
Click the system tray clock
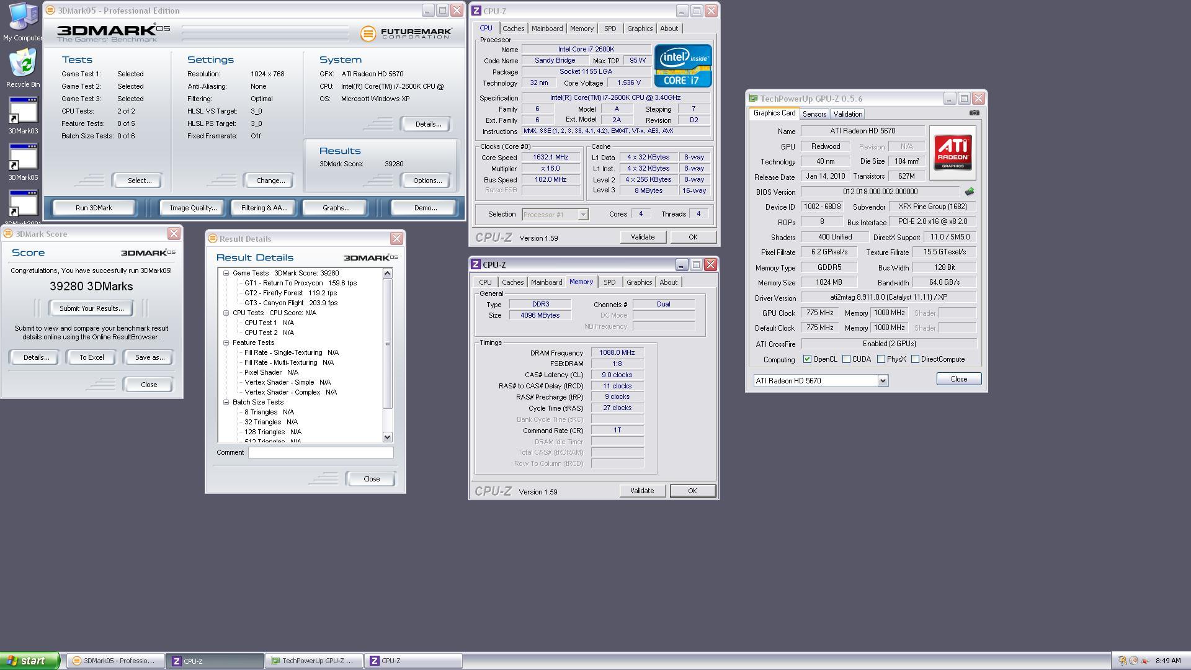coord(1168,661)
